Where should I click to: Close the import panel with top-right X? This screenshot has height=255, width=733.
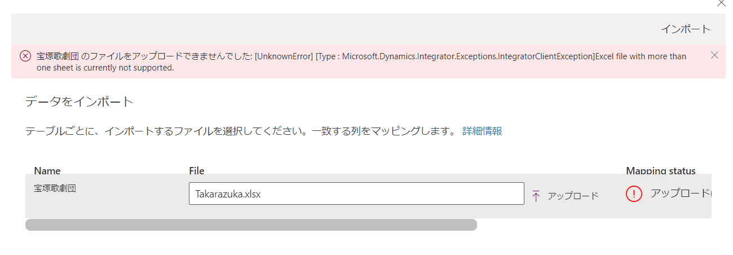pyautogui.click(x=721, y=3)
